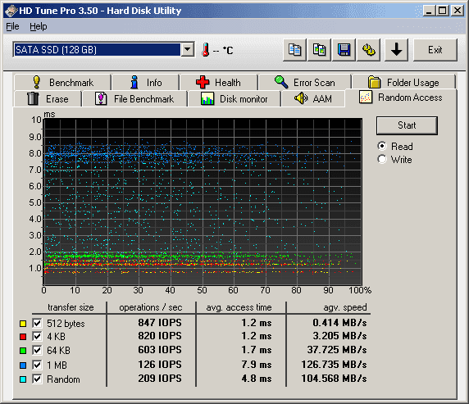Disable the Random transfer size checkbox
This screenshot has width=469, height=404.
pyautogui.click(x=37, y=379)
